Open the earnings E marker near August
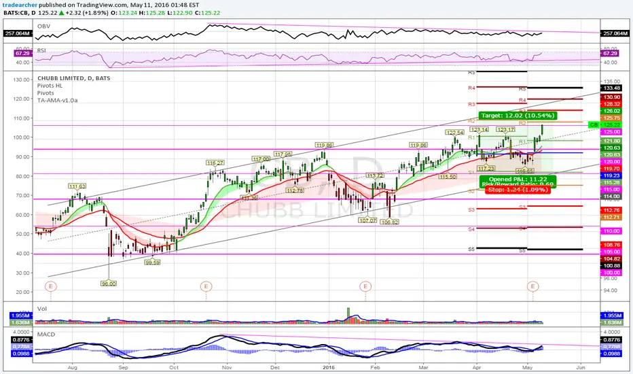The image size is (633, 374). pos(51,287)
